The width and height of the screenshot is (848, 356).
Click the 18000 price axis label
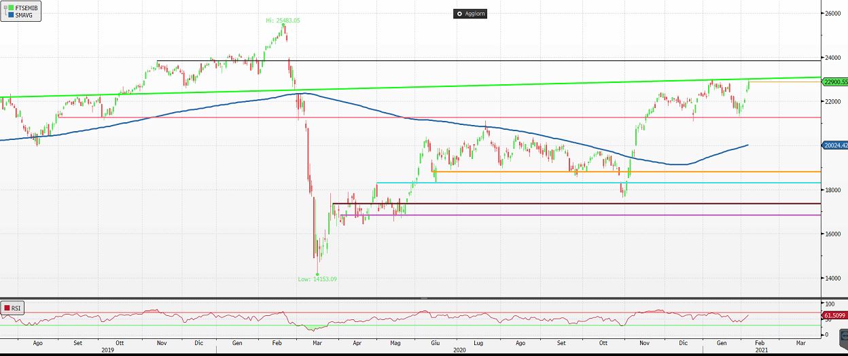(833, 190)
